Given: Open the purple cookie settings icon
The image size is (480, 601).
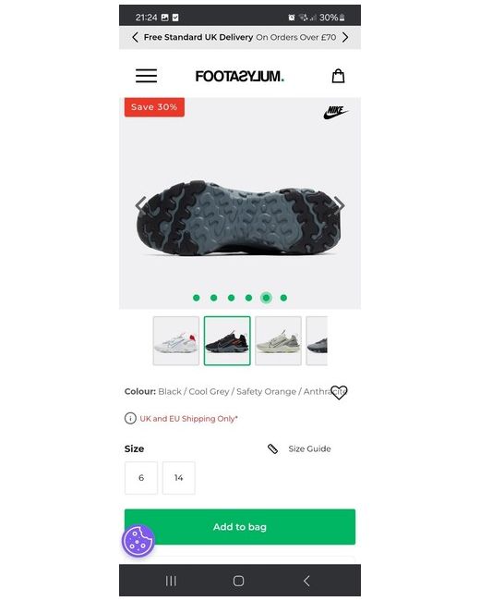Looking at the screenshot, I should pos(138,541).
